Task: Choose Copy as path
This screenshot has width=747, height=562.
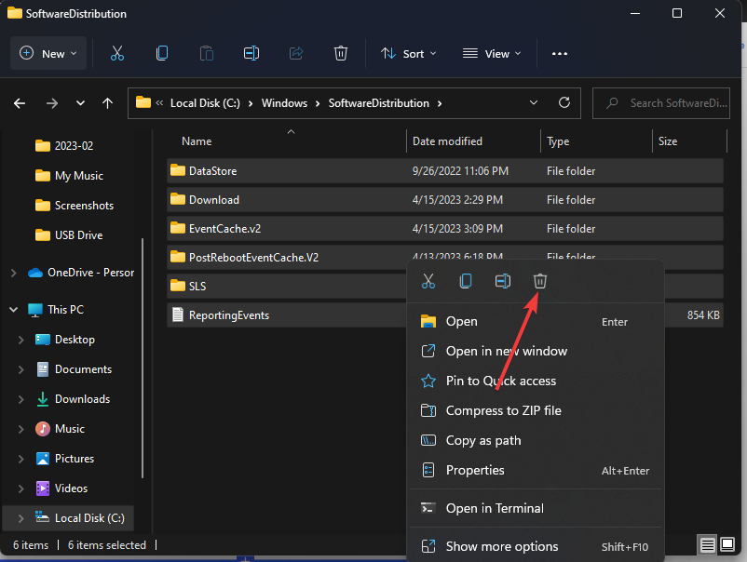Action: [535, 441]
